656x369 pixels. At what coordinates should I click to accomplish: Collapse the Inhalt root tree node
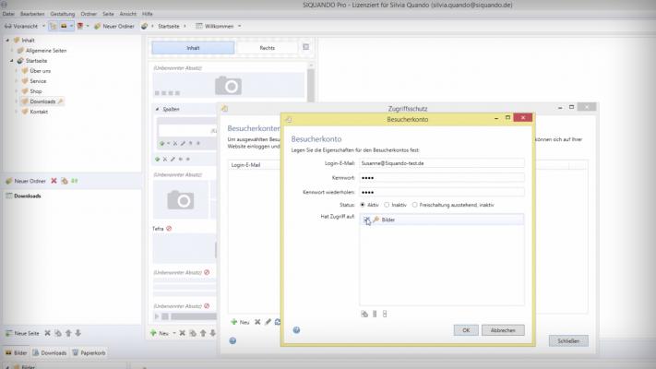(x=6, y=42)
